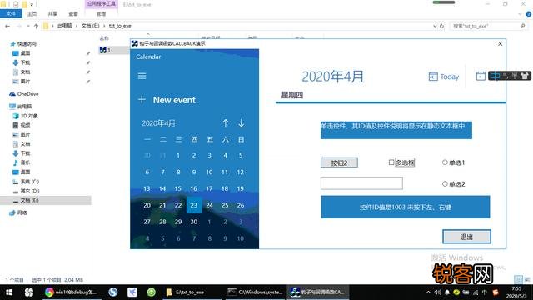Click the Forward arrow in File Explorer

(x=19, y=26)
